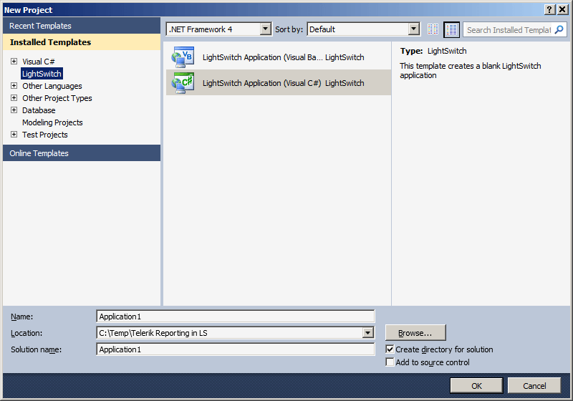Expand the Other Languages tree node
This screenshot has width=573, height=401.
tap(14, 85)
